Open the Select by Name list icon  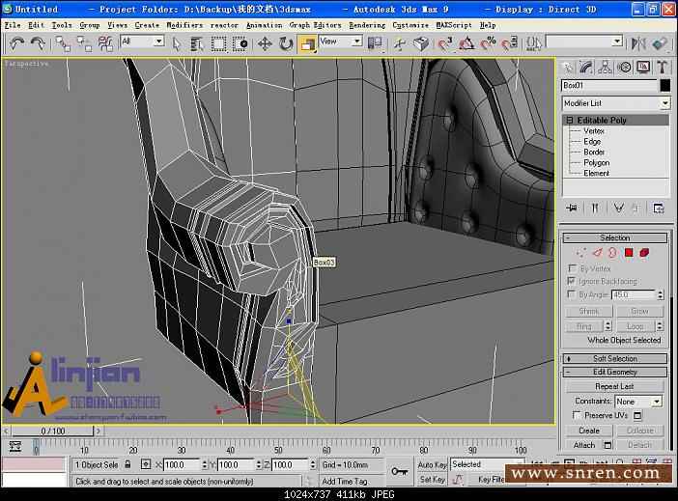197,43
